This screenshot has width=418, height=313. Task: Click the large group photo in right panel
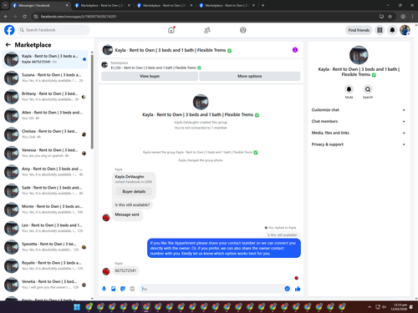point(359,55)
